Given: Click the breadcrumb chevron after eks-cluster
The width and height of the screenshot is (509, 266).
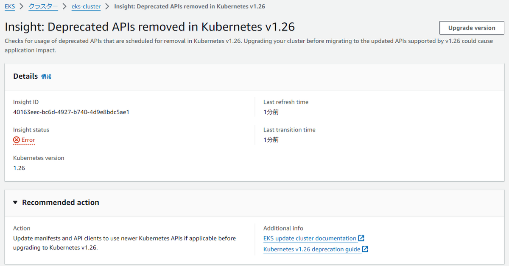Looking at the screenshot, I should pyautogui.click(x=107, y=7).
